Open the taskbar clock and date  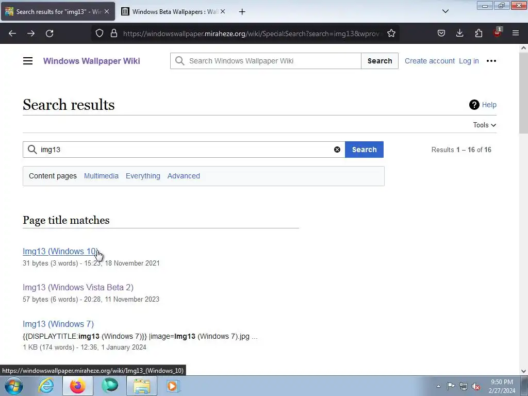tap(502, 386)
